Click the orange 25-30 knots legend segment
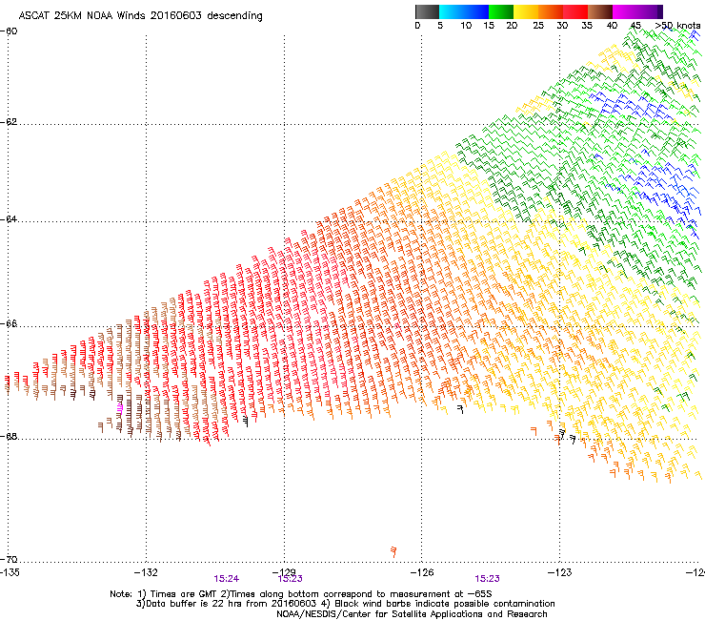Viewport: 705px width, 620px height. (551, 11)
